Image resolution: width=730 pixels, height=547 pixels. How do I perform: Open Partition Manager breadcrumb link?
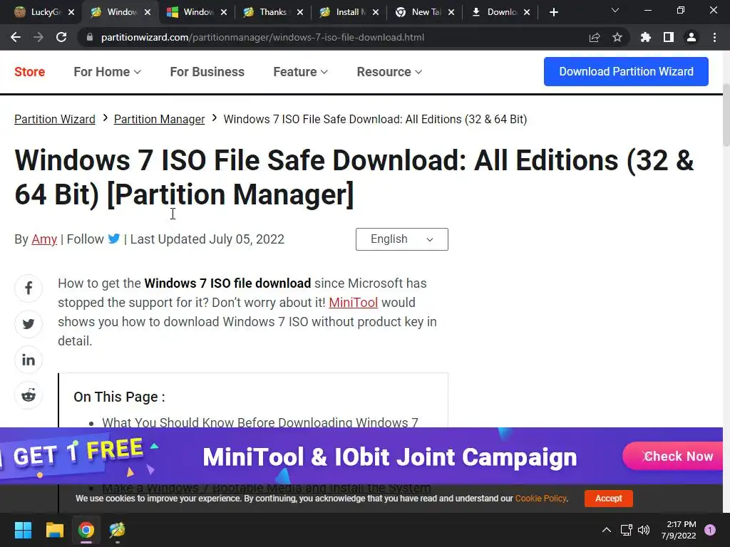pos(159,119)
